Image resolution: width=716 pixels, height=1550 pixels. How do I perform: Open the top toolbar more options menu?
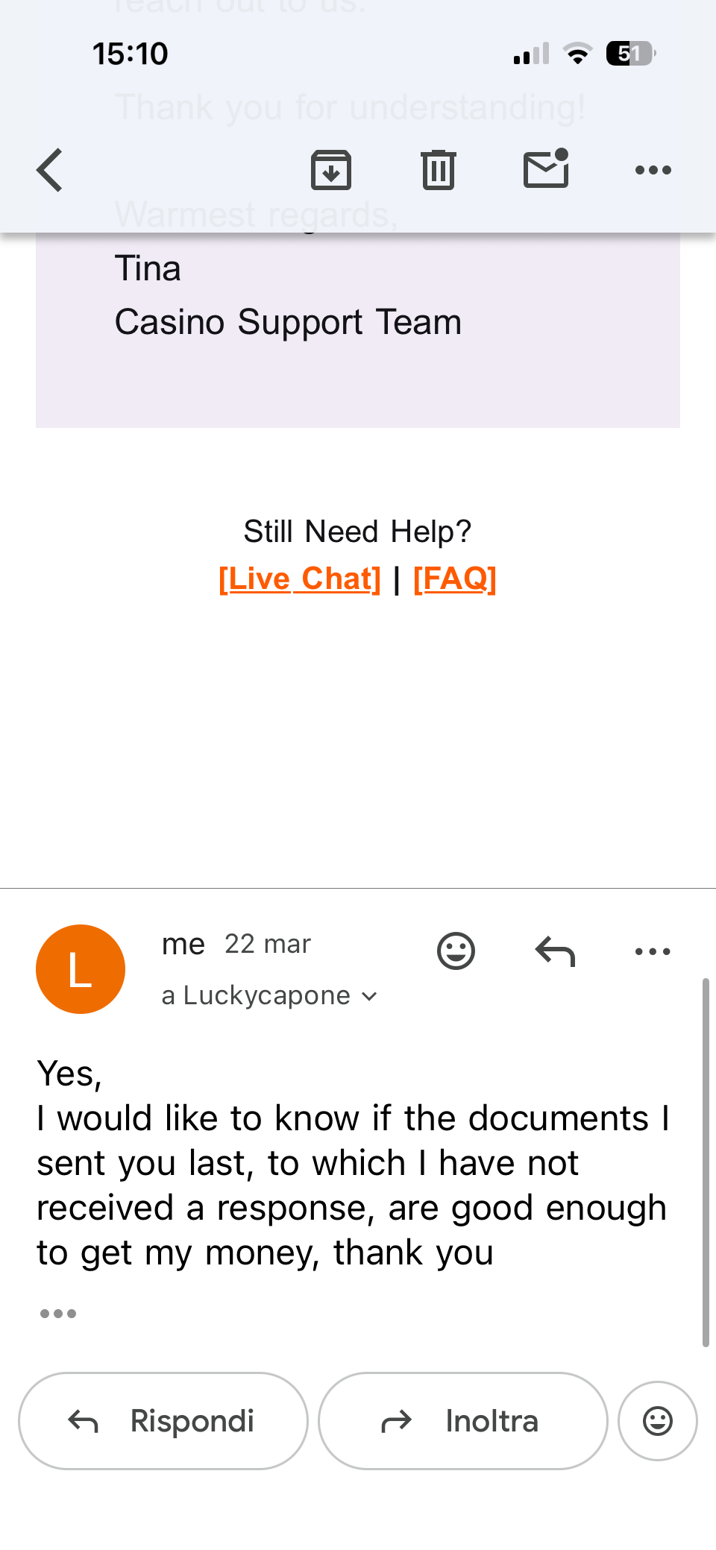pos(653,170)
